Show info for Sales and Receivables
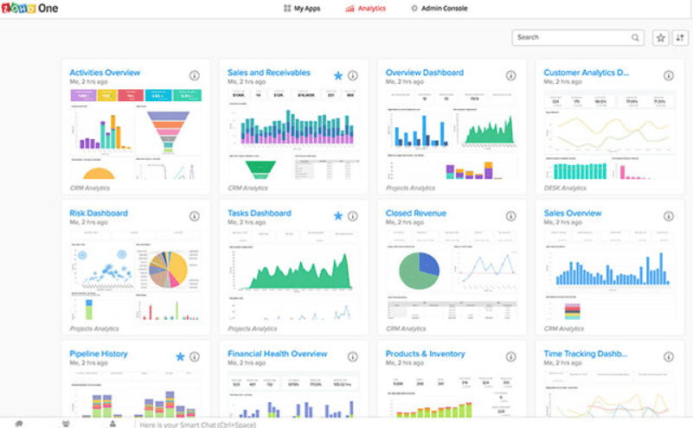The image size is (693, 428). click(353, 75)
